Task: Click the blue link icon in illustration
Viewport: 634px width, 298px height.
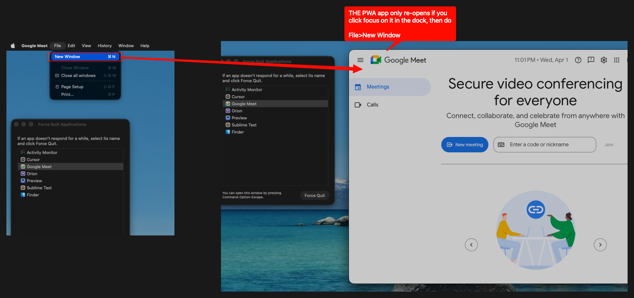Action: (536, 210)
